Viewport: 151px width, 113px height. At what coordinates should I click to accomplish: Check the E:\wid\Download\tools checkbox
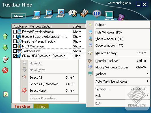[15, 32]
